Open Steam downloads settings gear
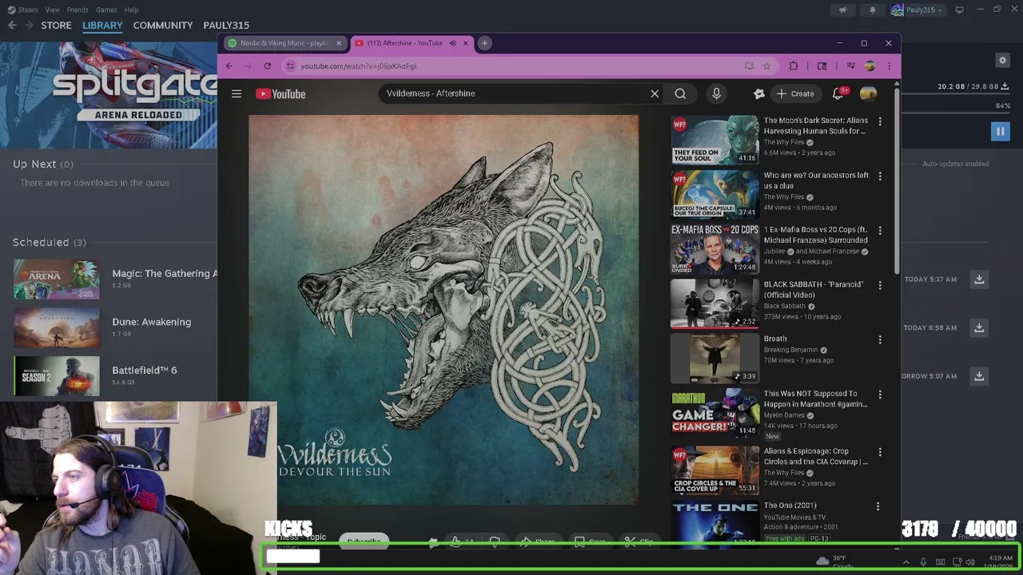 click(1002, 60)
